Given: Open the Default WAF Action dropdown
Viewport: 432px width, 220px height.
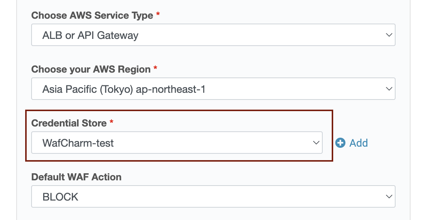Looking at the screenshot, I should point(213,196).
